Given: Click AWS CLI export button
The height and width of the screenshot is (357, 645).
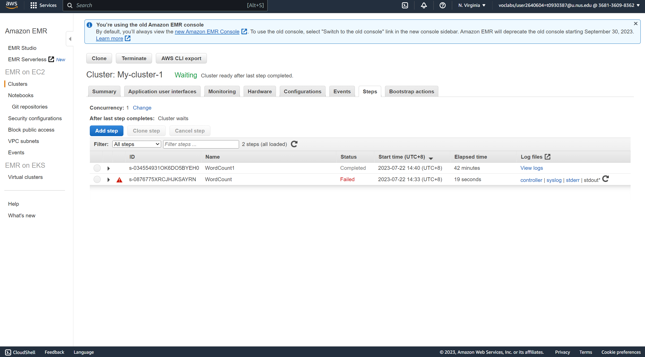Looking at the screenshot, I should click(x=181, y=58).
